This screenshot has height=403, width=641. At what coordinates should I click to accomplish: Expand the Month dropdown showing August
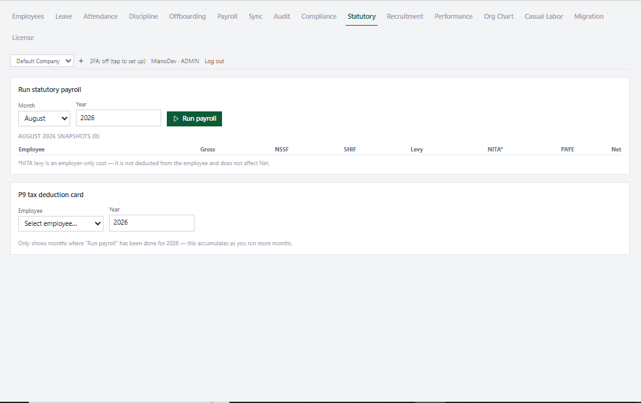tap(44, 119)
